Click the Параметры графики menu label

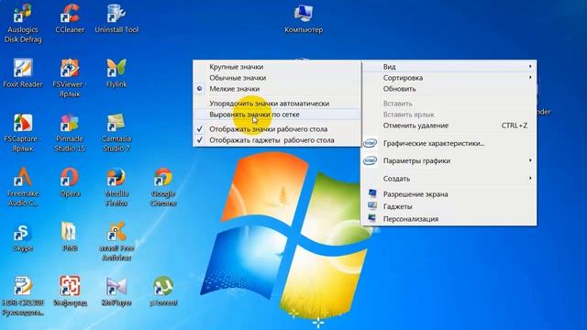pos(416,161)
